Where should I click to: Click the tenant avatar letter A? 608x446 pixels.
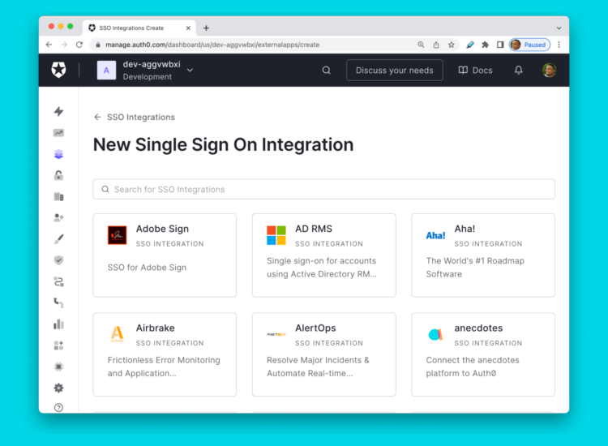106,71
